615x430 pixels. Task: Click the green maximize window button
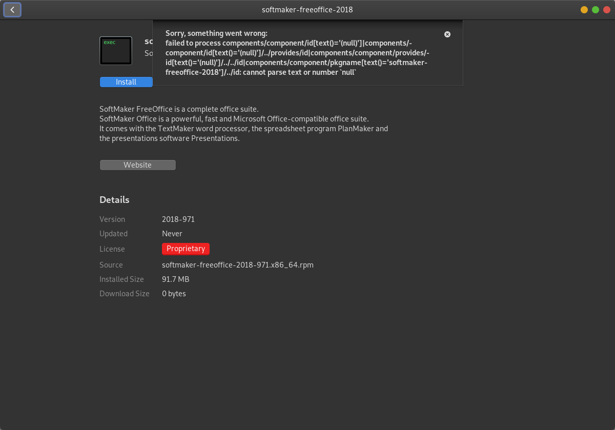(595, 10)
